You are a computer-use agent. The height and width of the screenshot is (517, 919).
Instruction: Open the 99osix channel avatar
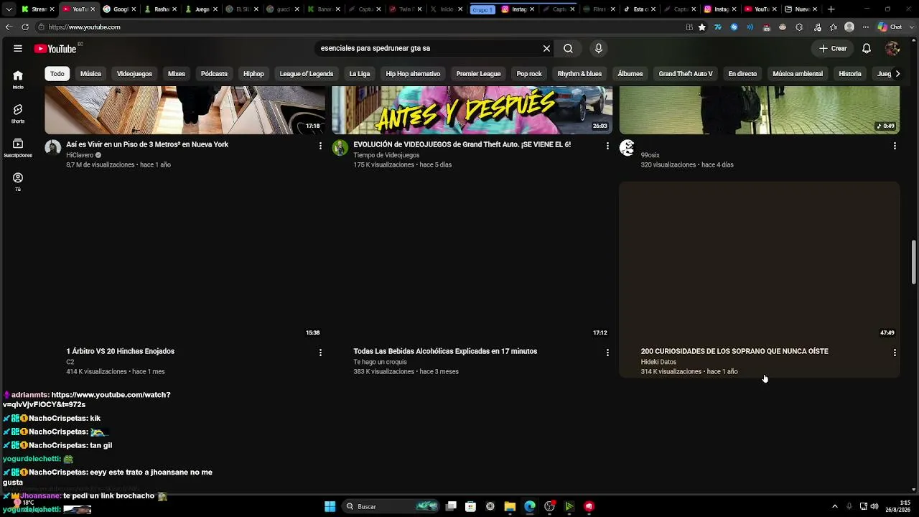coord(627,148)
